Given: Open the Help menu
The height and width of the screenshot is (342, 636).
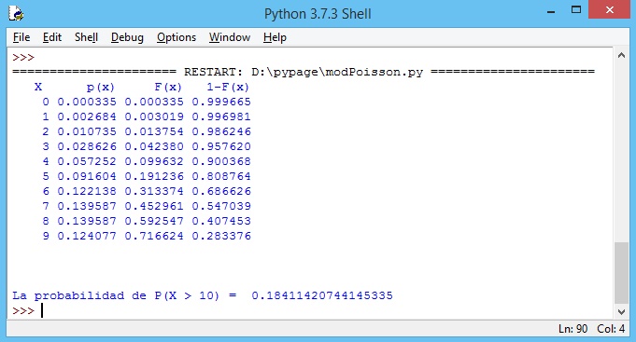Looking at the screenshot, I should [275, 37].
